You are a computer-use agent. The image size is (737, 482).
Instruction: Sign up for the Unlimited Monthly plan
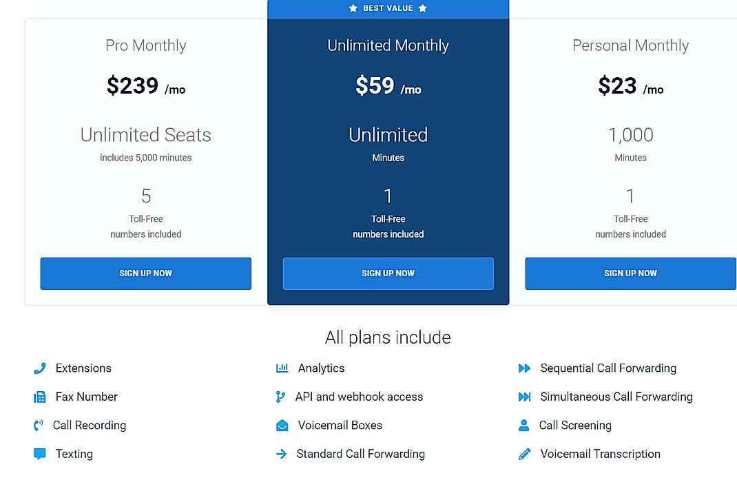pos(388,273)
